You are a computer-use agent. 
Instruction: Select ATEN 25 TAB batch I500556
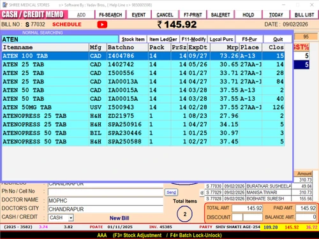pyautogui.click(x=143, y=73)
